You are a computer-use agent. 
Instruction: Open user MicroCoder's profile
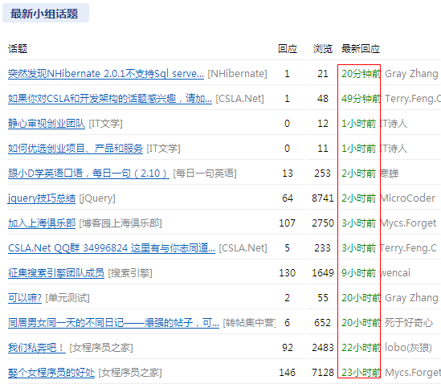tap(408, 198)
